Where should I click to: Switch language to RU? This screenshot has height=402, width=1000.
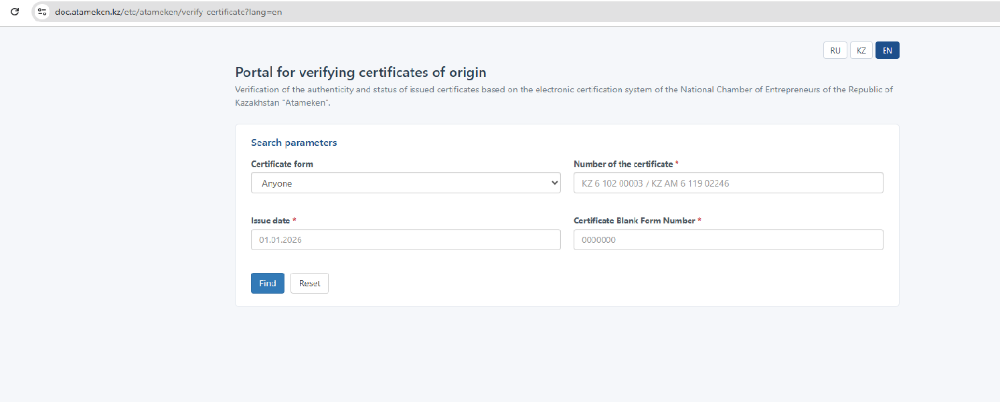coord(835,51)
